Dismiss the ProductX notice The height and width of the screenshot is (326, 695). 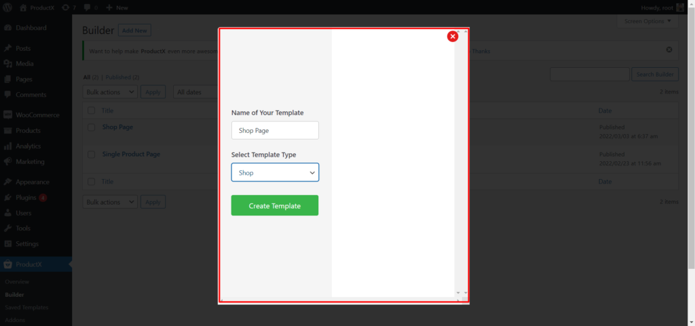(x=669, y=49)
